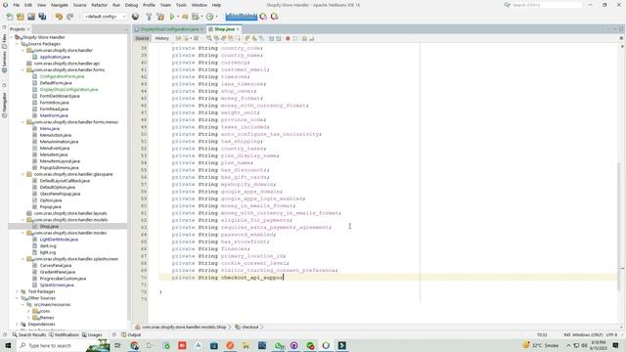Image resolution: width=626 pixels, height=352 pixels.
Task: Select LightDarkMode.java in project tree
Action: coord(59,240)
